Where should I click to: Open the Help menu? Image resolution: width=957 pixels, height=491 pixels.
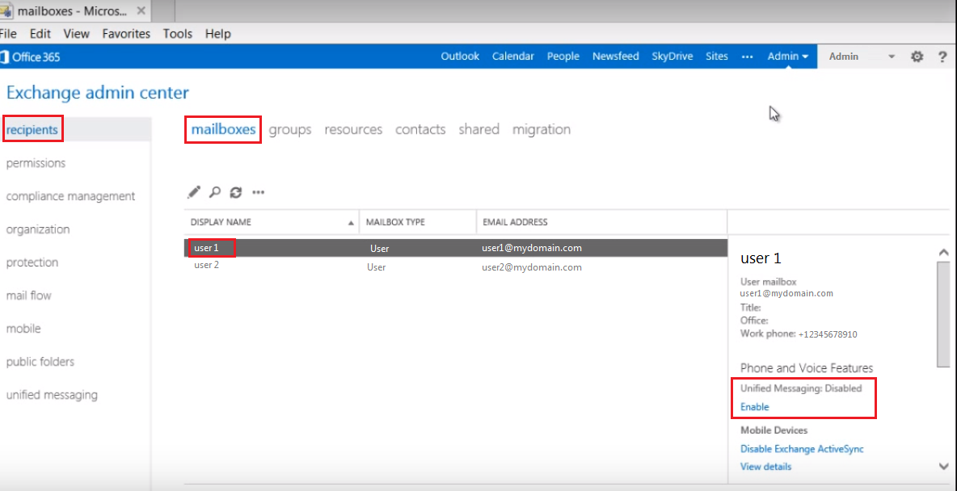coord(218,34)
